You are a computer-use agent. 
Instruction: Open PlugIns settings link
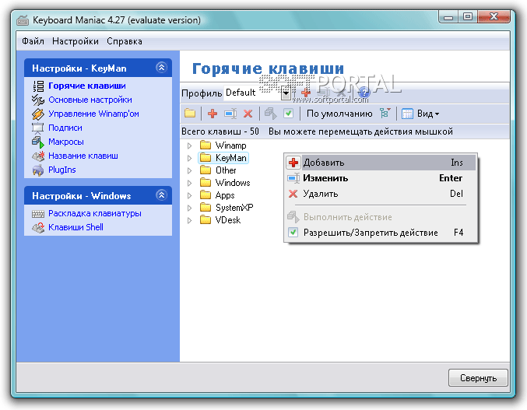62,170
